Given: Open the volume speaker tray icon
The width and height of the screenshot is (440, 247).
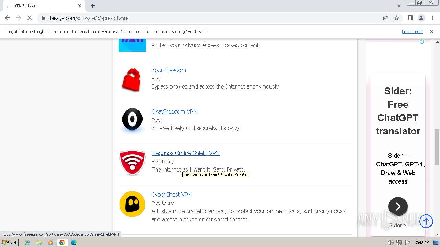Looking at the screenshot, I should click(390, 243).
